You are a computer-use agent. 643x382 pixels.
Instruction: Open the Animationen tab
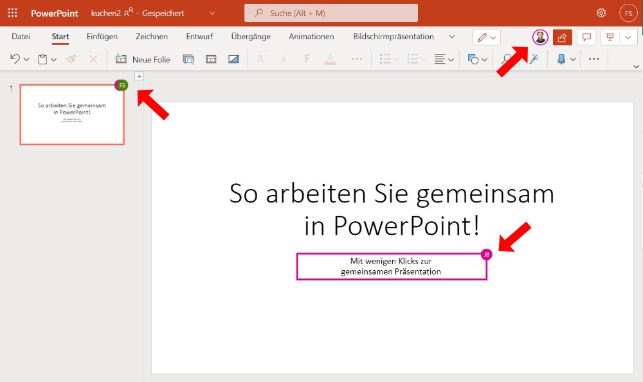(311, 37)
